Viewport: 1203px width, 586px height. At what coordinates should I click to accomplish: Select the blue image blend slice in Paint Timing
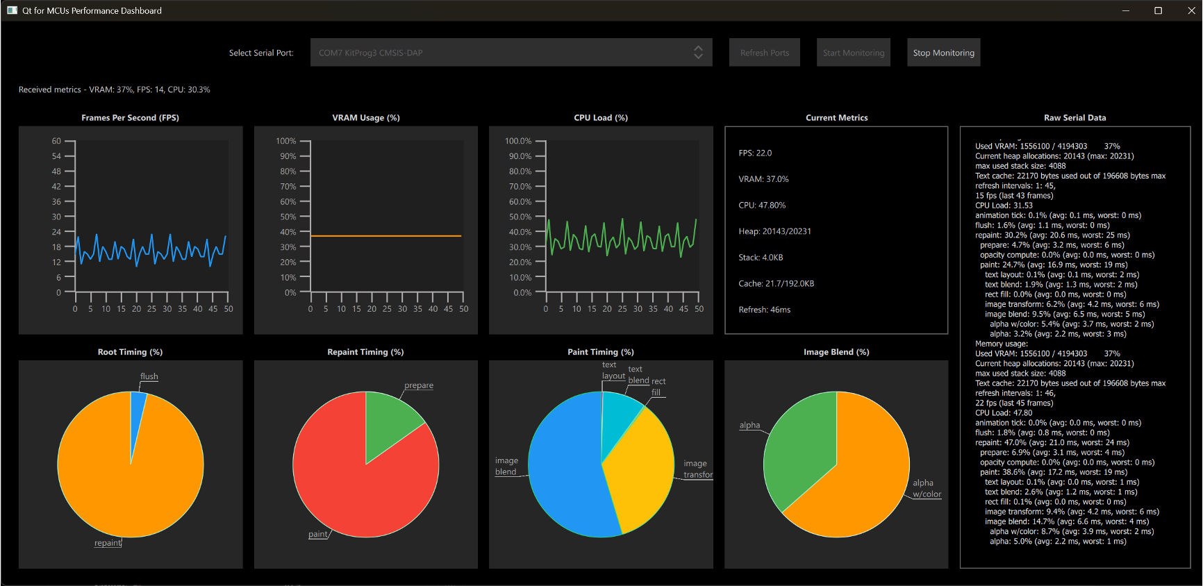(x=563, y=472)
